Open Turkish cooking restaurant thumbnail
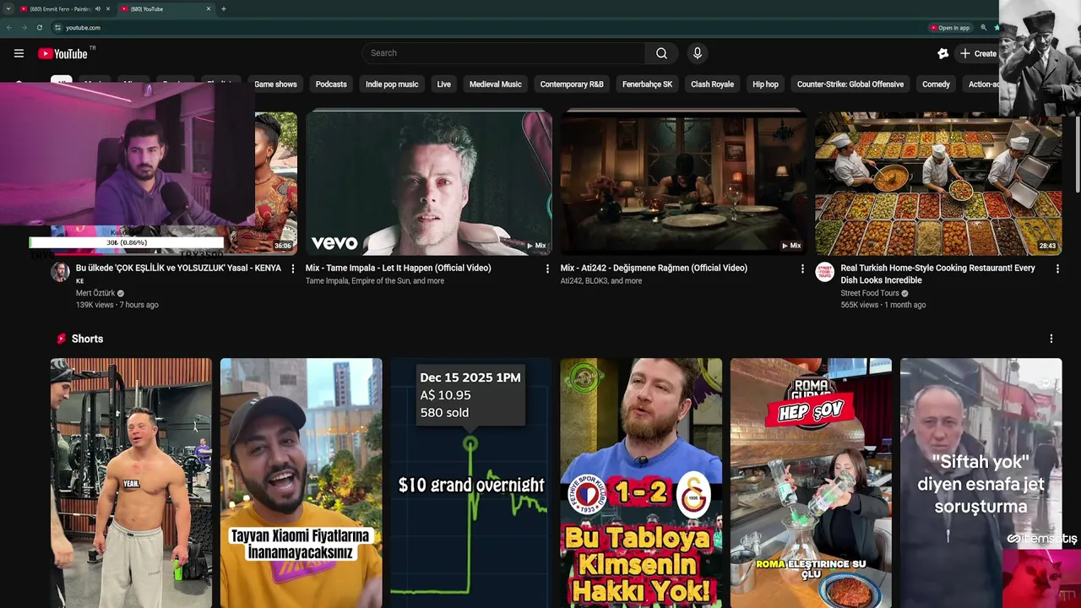 [938, 183]
